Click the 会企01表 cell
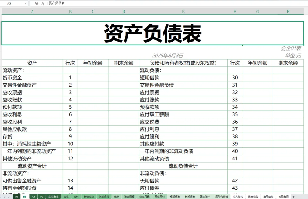The image size is (308, 199). [x=291, y=48]
